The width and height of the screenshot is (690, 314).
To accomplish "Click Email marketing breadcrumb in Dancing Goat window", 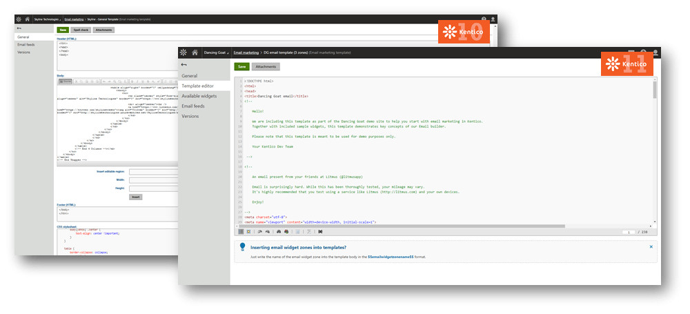I will [246, 52].
